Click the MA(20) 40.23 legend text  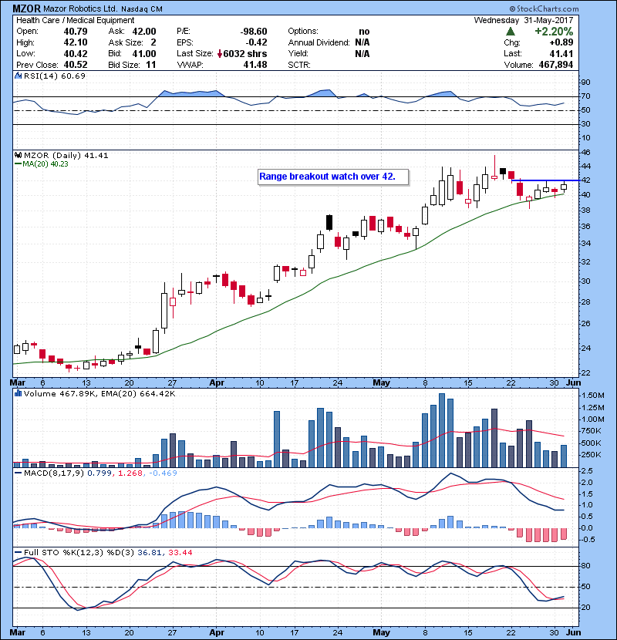46,163
